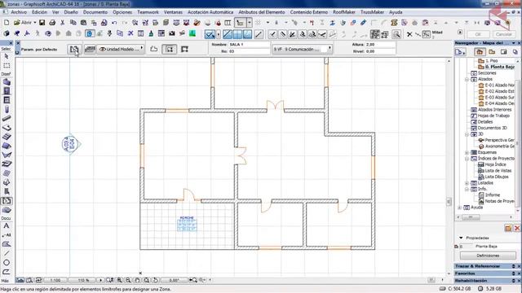The height and width of the screenshot is (293, 522).
Task: Select the Polyline tool in toolbox
Action: [7, 272]
